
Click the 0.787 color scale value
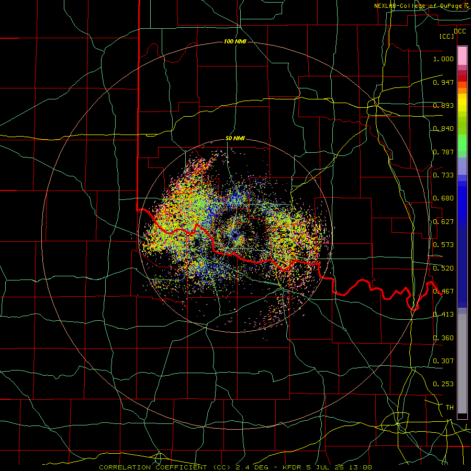443,152
